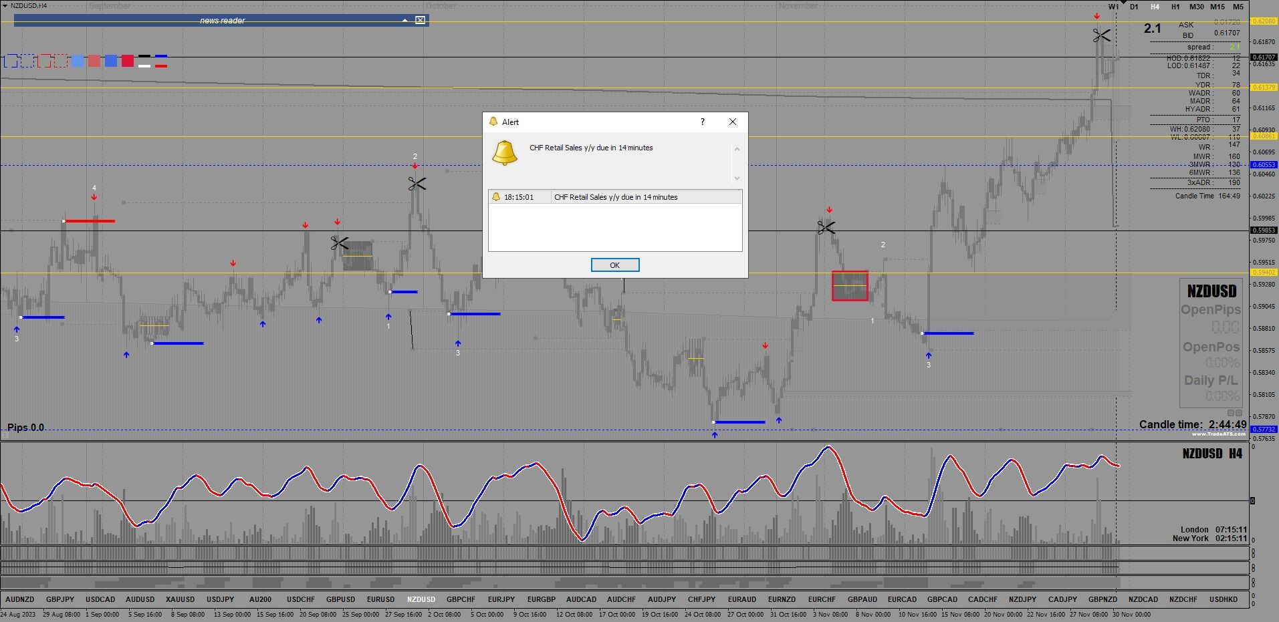Viewport: 1279px width, 622px height.
Task: Switch chart to GBPCHF
Action: pyautogui.click(x=461, y=599)
